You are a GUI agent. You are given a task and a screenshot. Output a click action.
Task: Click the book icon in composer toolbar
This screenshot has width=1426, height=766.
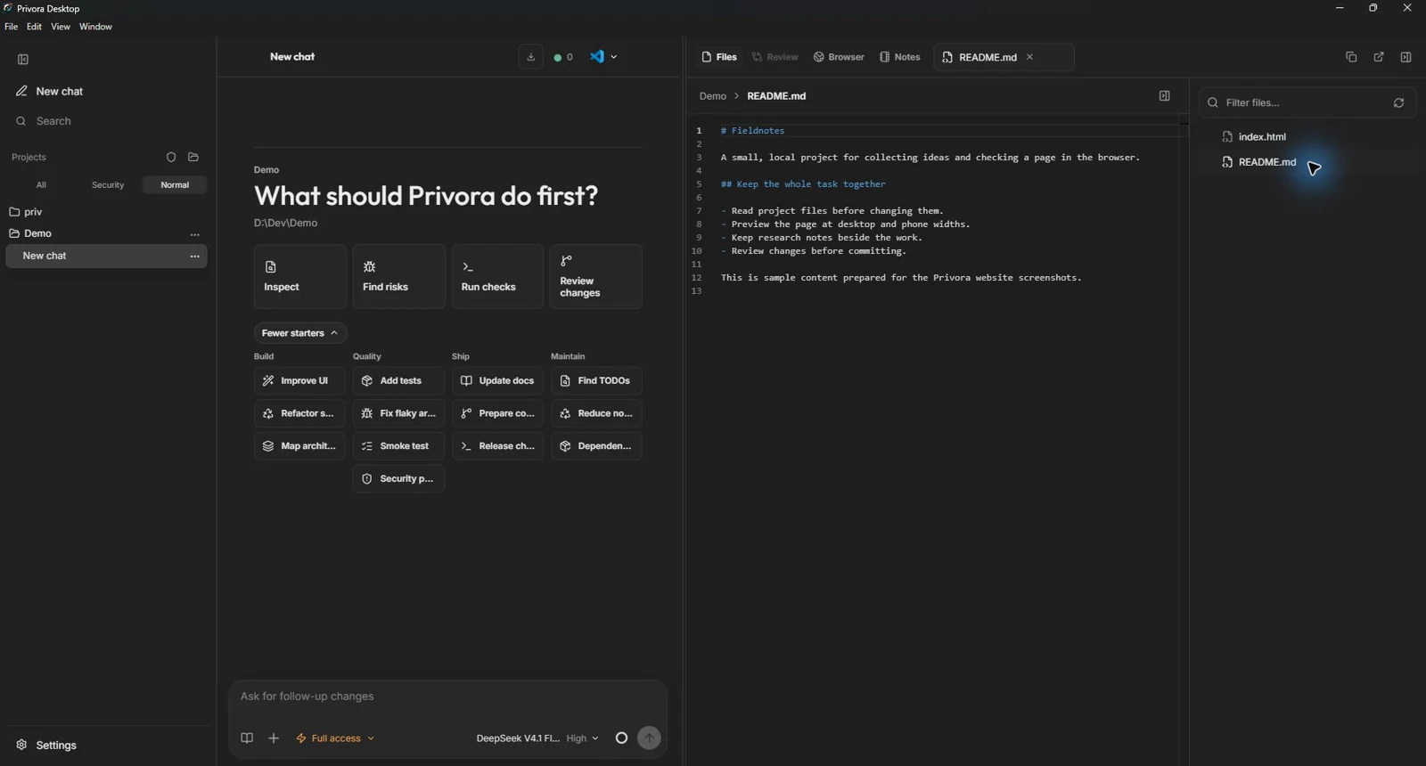[247, 738]
